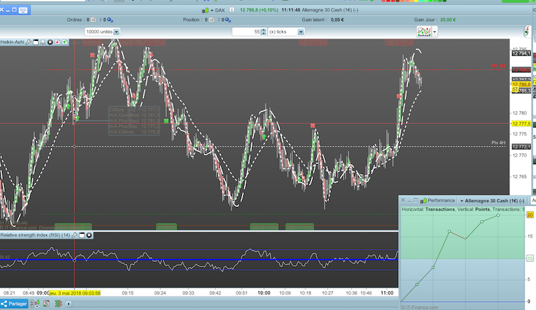Click red down-arrow sell icon on chart header
The width and height of the screenshot is (536, 310).
58,42
